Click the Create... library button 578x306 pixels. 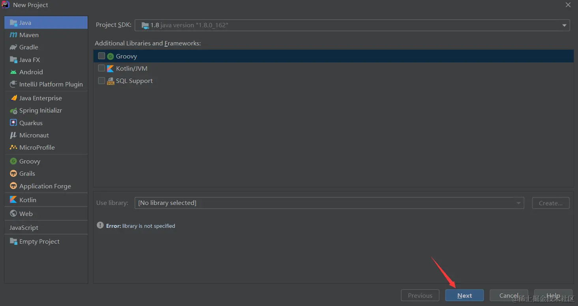point(550,203)
